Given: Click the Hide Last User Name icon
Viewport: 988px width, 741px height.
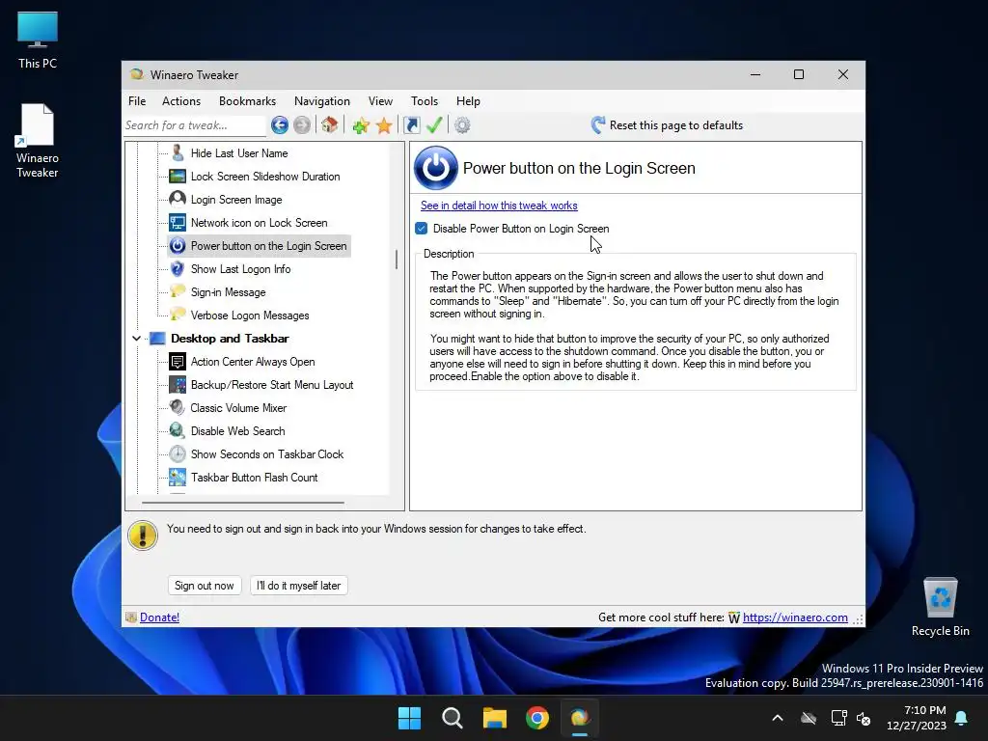Looking at the screenshot, I should 178,153.
